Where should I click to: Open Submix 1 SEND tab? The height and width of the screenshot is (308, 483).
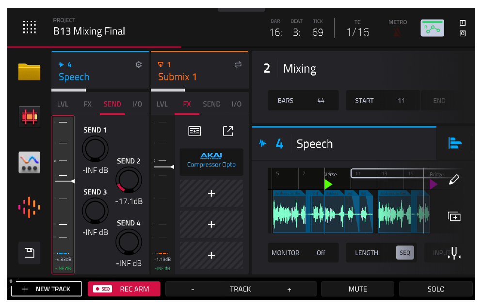211,104
